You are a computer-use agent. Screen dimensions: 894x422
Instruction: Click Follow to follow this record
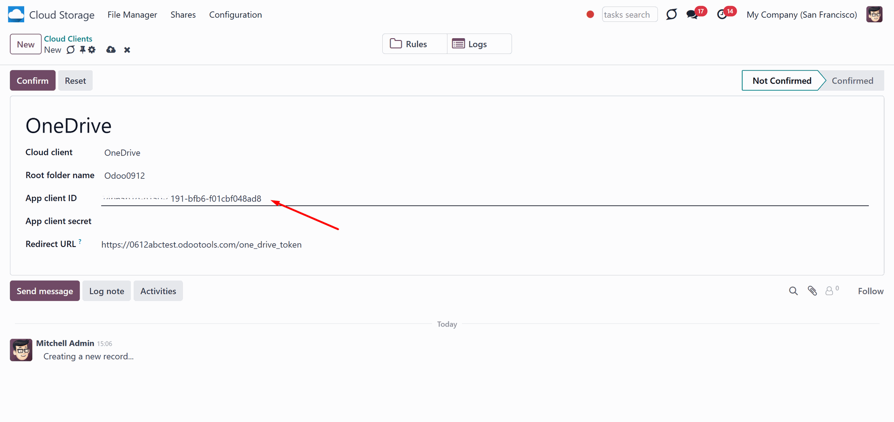click(871, 291)
